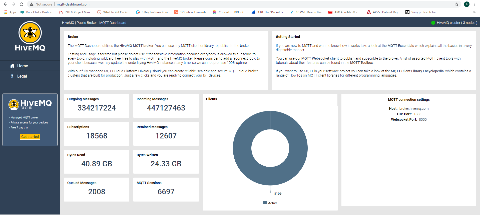Open the Chrome three-dot menu

475,4
